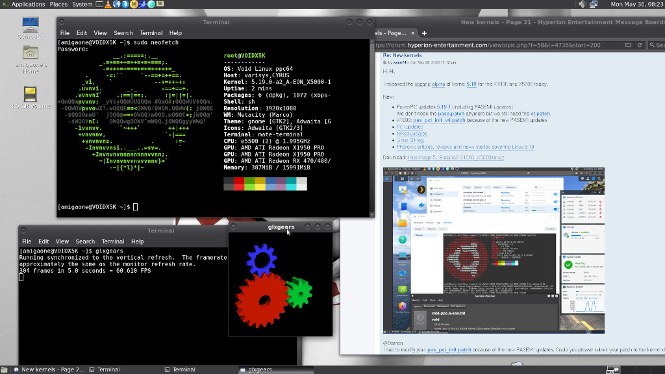Switch to 'New kernels - Page 2...' taskbar entry

49,369
